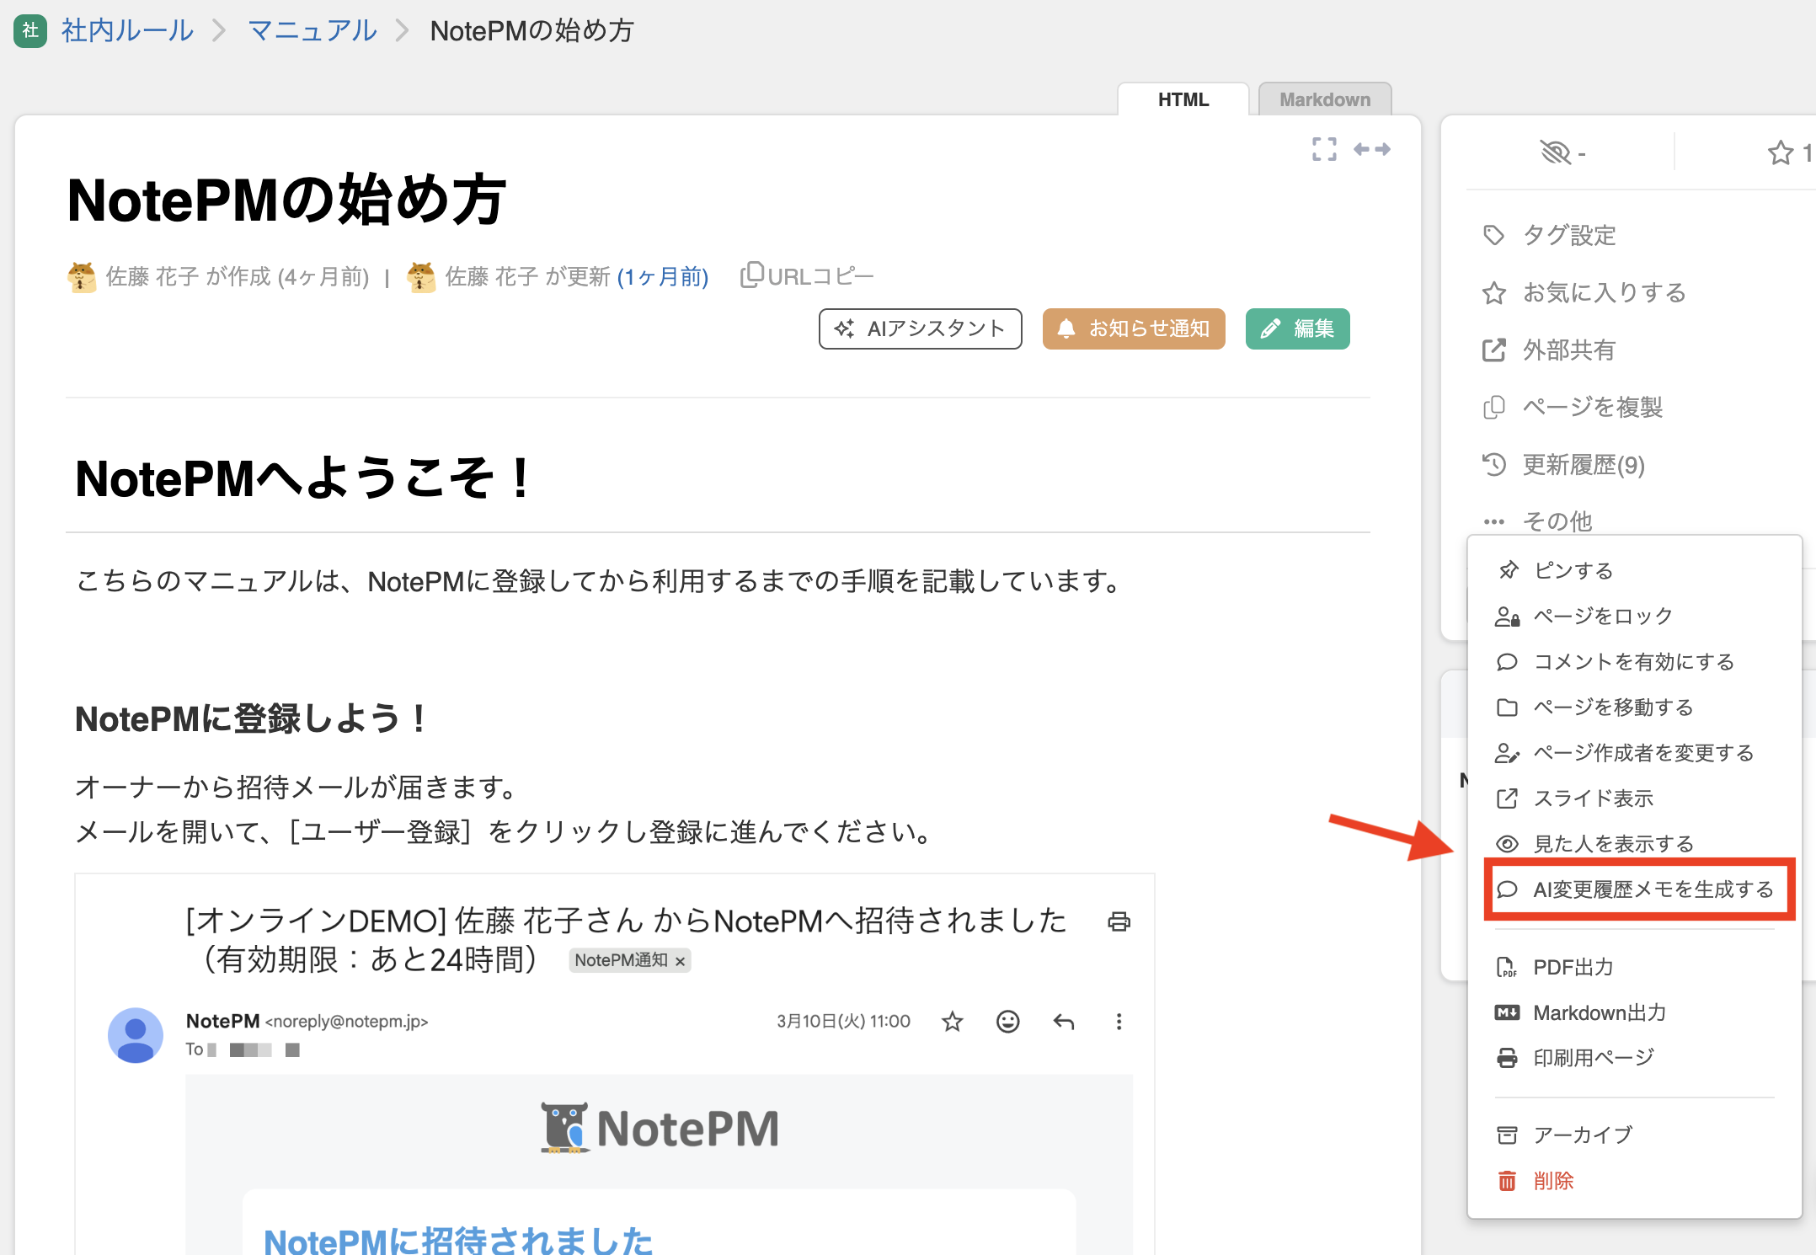The width and height of the screenshot is (1816, 1255).
Task: Click the NotePMに招待されました heading
Action: click(x=458, y=1240)
